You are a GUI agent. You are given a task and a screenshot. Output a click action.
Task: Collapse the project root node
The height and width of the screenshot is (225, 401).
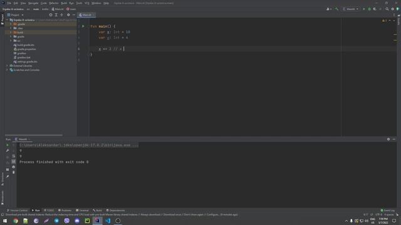point(7,19)
